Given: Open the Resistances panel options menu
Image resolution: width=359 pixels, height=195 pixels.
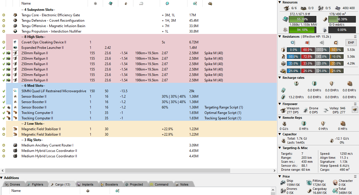Looking at the screenshot, I should coord(355,37).
